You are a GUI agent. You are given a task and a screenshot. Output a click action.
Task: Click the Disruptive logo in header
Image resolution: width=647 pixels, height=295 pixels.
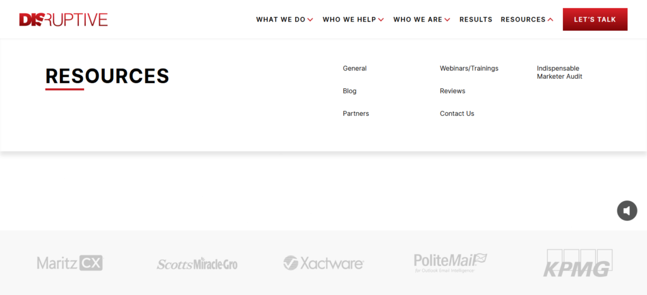coord(64,20)
